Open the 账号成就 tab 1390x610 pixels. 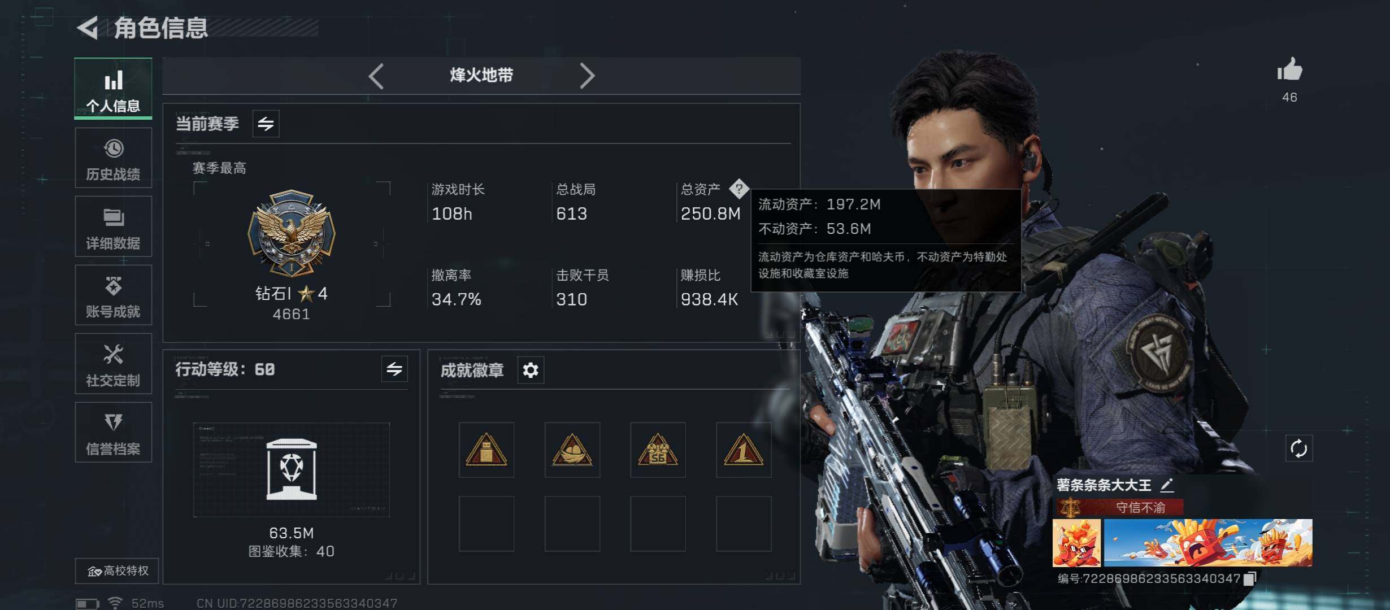click(113, 295)
